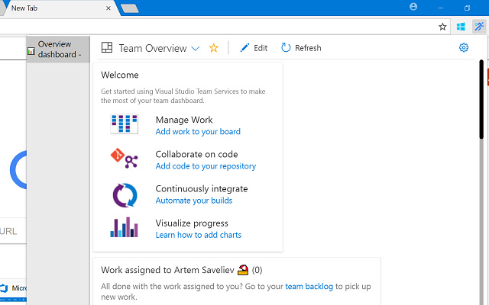Click the 'Continuously integrate' heading text
Image resolution: width=489 pixels, height=305 pixels.
click(x=202, y=189)
